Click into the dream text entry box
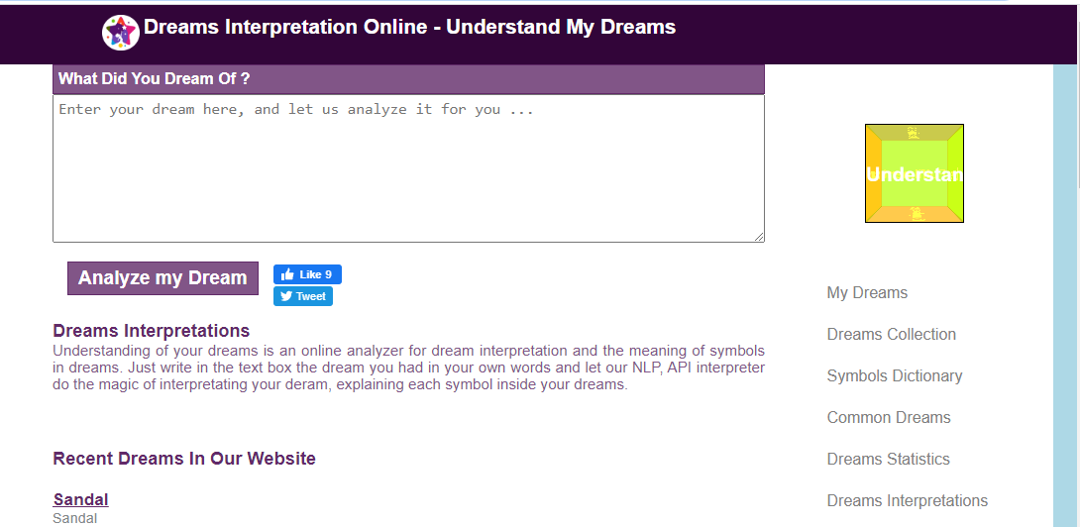1080x527 pixels. (x=408, y=168)
